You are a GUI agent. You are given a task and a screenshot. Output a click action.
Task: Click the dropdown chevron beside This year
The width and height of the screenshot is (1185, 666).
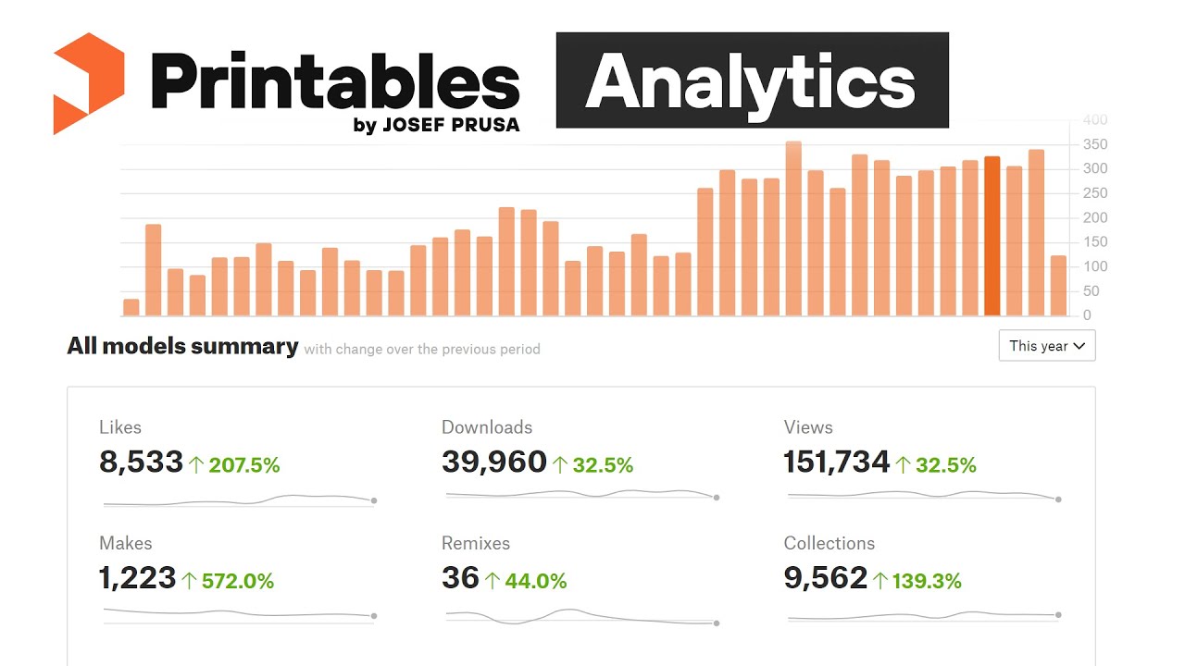[x=1078, y=346]
